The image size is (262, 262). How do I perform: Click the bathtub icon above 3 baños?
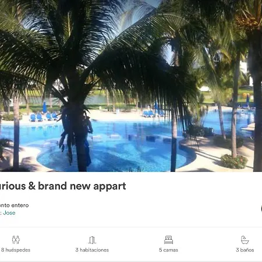click(x=245, y=240)
